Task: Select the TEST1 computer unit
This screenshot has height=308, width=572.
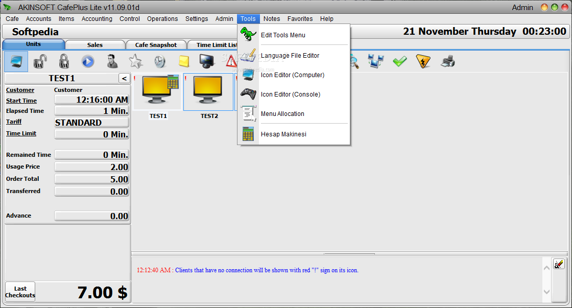Action: click(x=158, y=97)
